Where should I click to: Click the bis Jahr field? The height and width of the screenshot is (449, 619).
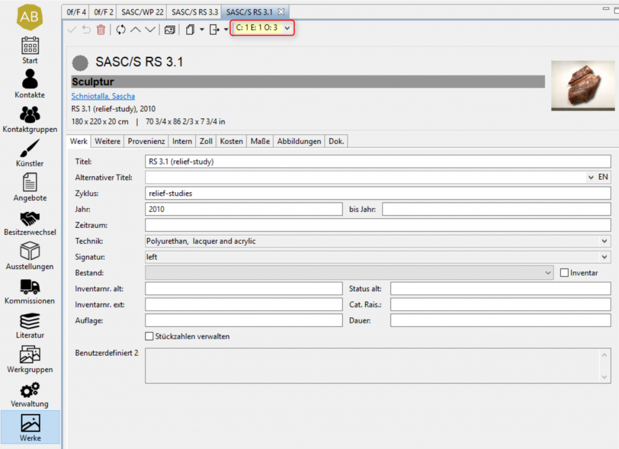[497, 209]
